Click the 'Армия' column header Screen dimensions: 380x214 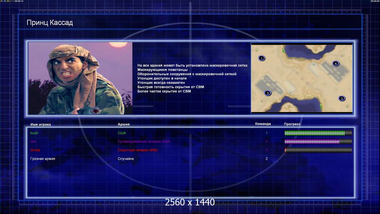click(124, 124)
